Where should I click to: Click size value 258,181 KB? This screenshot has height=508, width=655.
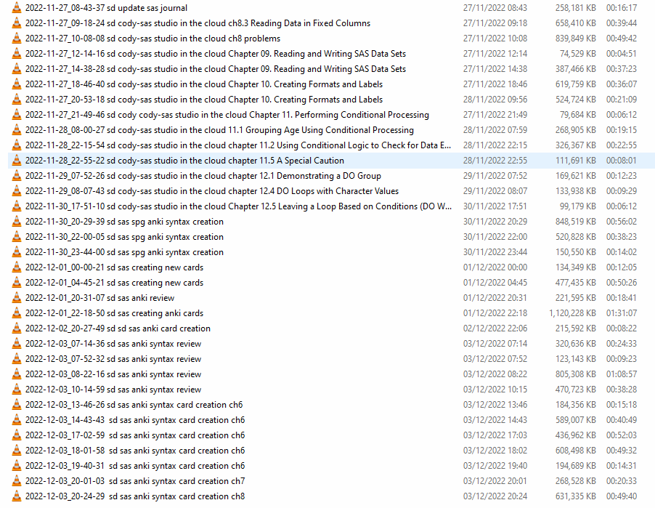(575, 8)
